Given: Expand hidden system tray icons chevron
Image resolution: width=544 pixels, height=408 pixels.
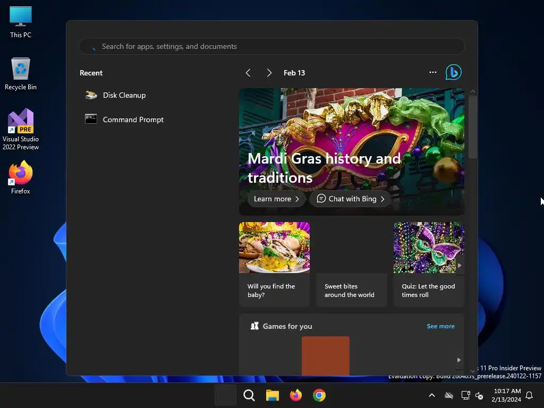Looking at the screenshot, I should (432, 395).
